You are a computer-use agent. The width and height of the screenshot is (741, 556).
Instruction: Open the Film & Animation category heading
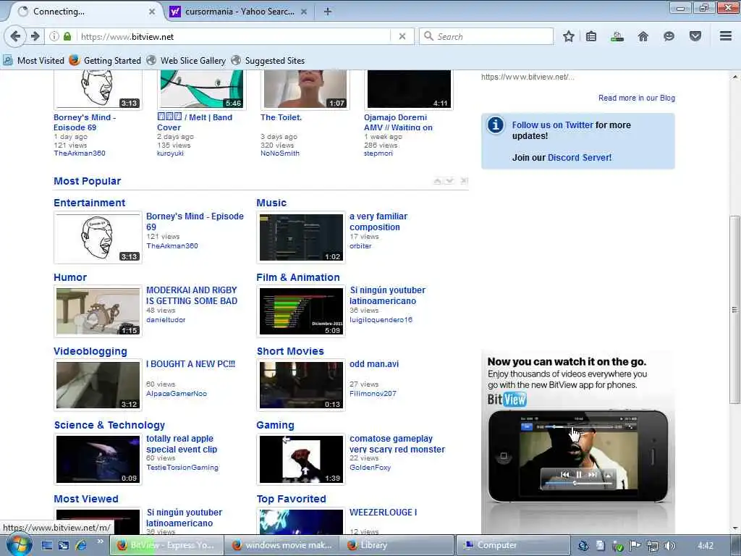pos(297,277)
